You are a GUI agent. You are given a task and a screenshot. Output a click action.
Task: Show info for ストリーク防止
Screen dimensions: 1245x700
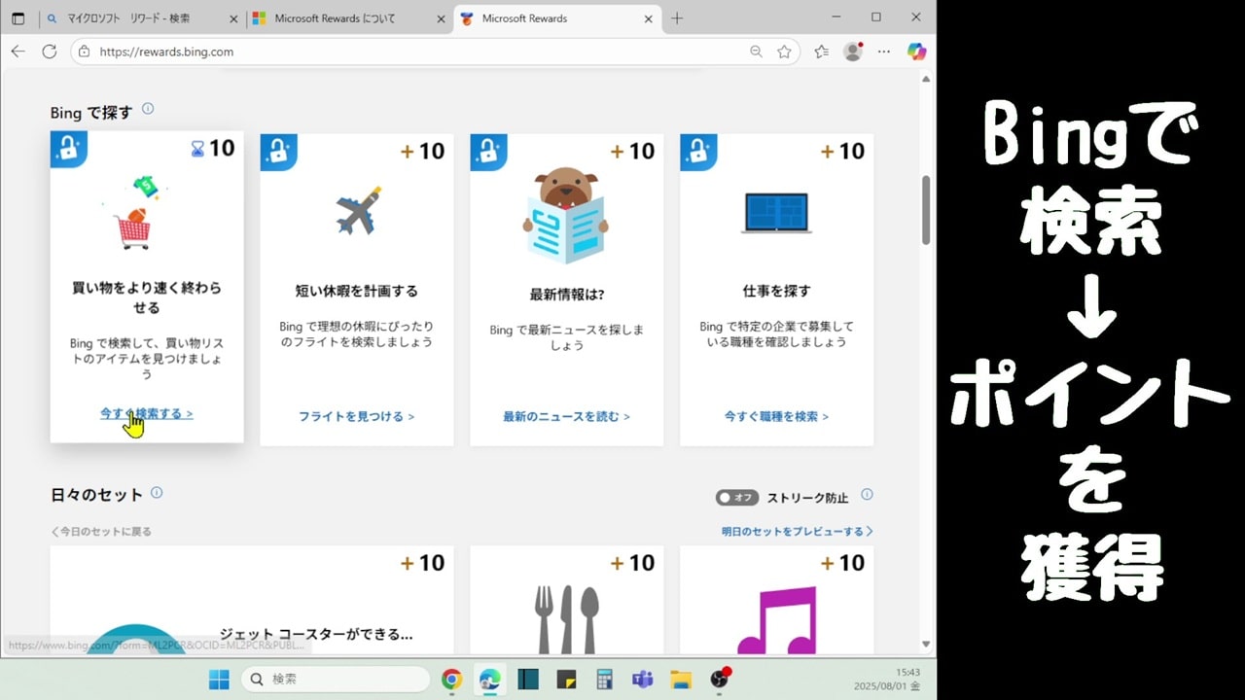(x=867, y=495)
